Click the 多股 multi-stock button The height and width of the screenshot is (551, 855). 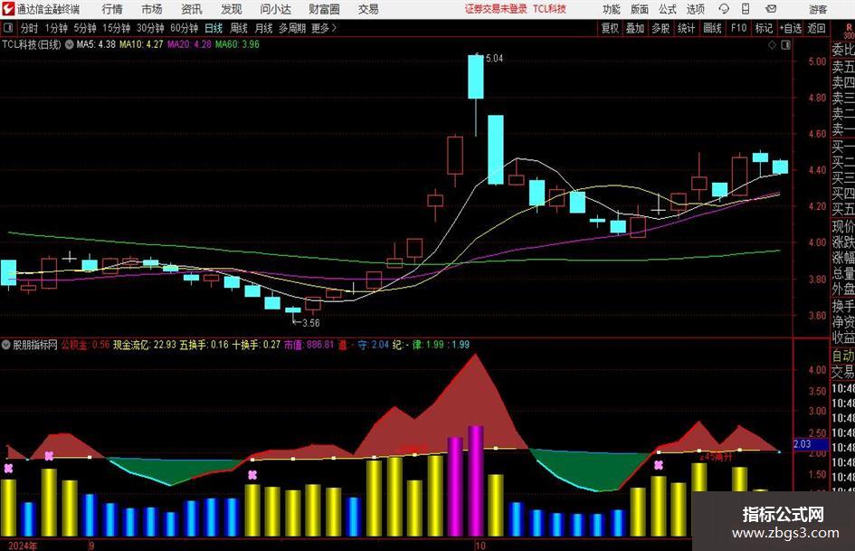tap(660, 28)
